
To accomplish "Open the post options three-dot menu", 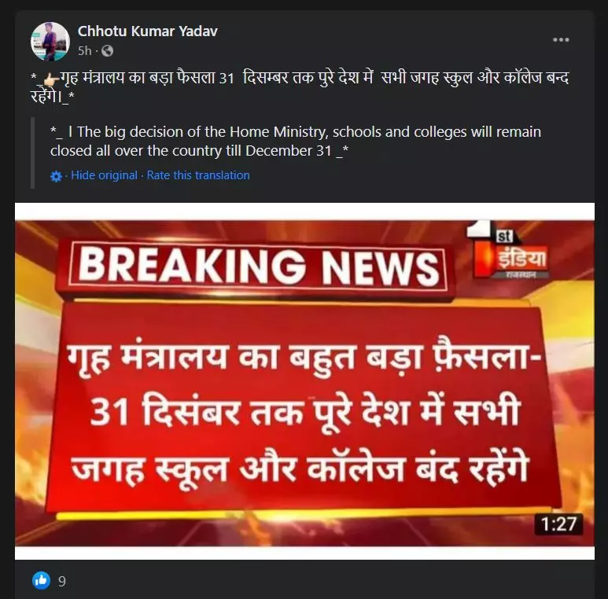I will pos(561,40).
